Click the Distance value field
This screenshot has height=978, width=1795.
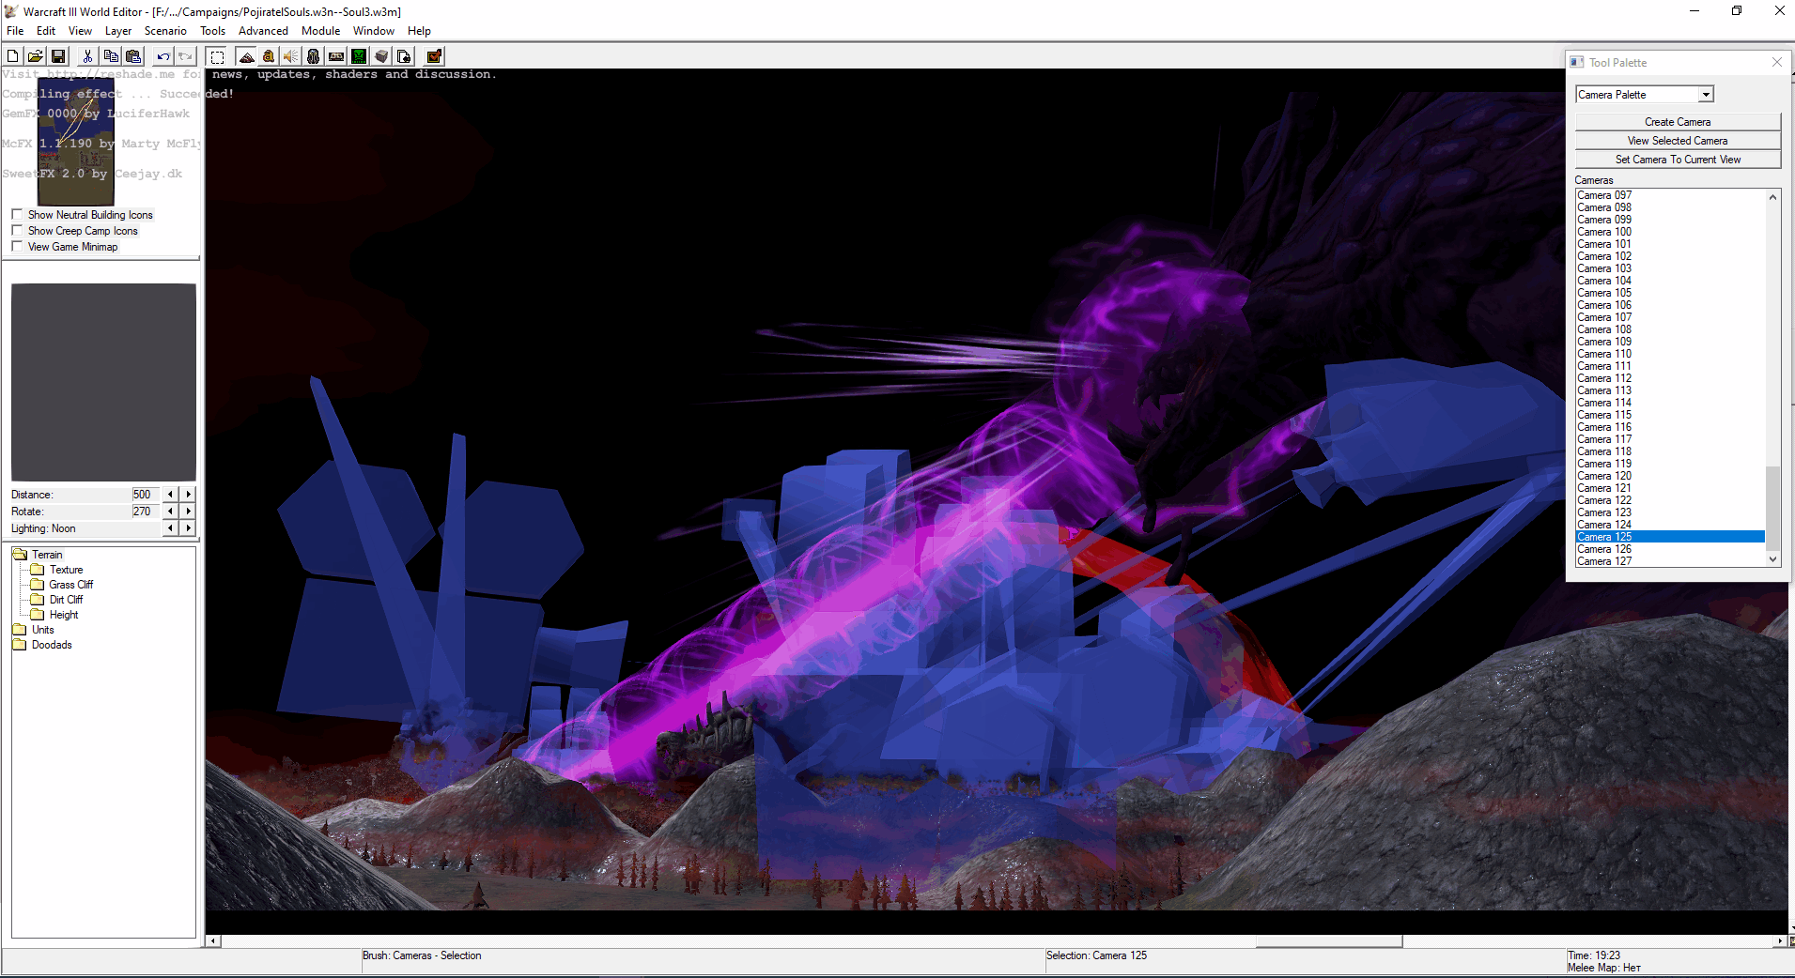(x=145, y=495)
